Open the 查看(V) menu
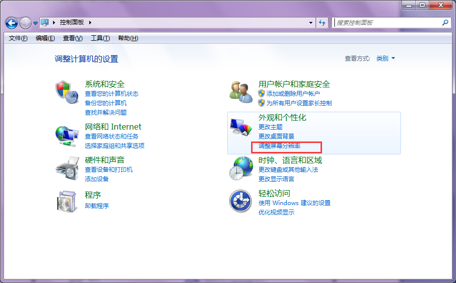The height and width of the screenshot is (283, 456). tap(73, 38)
